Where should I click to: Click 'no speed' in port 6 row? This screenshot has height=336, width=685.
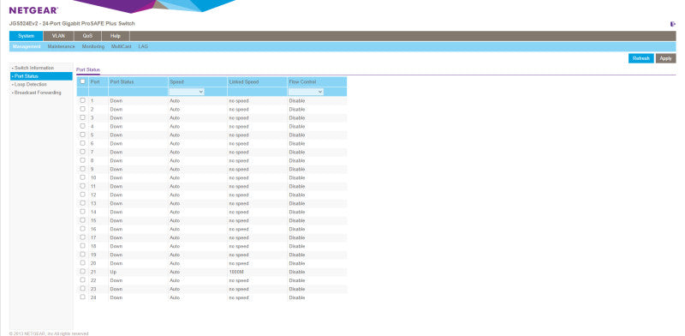(239, 143)
